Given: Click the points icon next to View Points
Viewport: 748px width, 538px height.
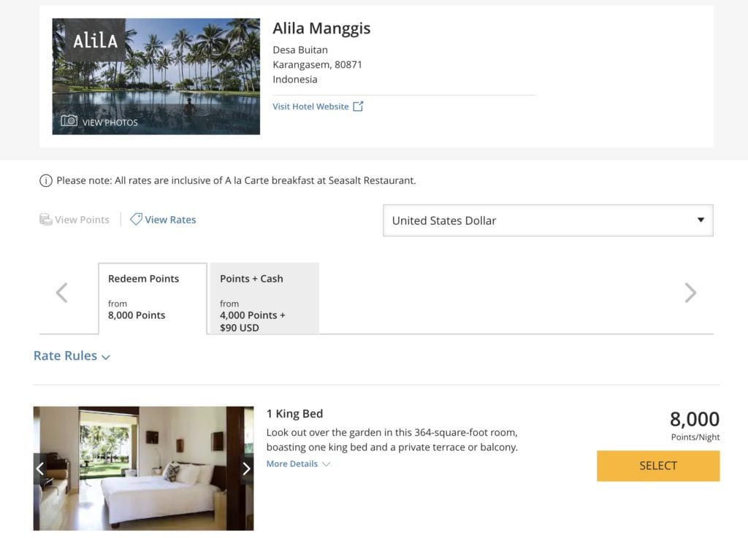Looking at the screenshot, I should 46,219.
